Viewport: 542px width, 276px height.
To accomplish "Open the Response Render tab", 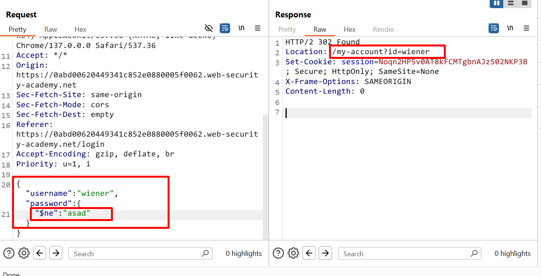I will pyautogui.click(x=383, y=29).
